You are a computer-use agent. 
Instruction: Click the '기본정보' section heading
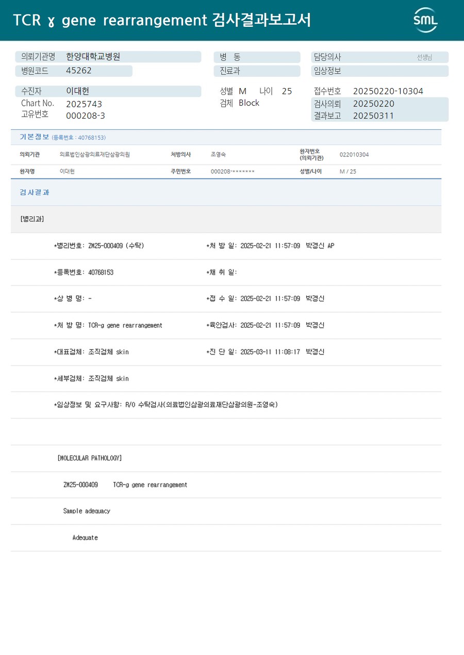tap(35, 137)
